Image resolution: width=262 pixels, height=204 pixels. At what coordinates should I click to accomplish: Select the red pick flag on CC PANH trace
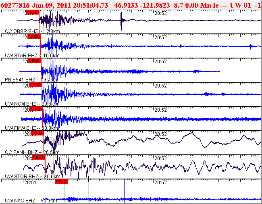(x=37, y=133)
